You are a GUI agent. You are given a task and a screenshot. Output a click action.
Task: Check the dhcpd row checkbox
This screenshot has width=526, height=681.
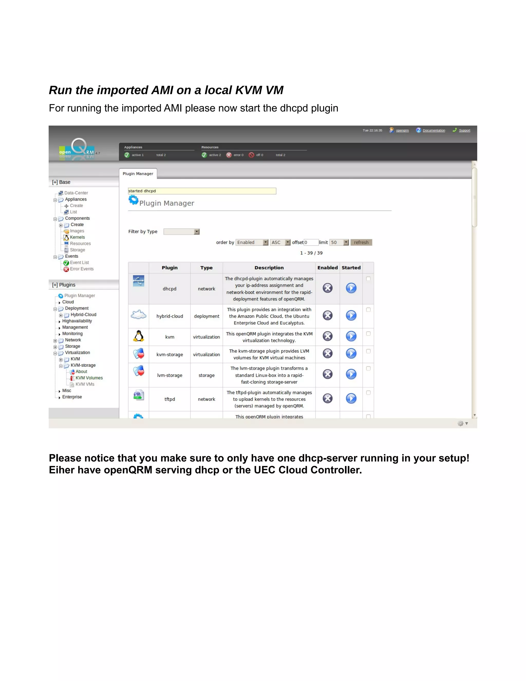tap(368, 279)
